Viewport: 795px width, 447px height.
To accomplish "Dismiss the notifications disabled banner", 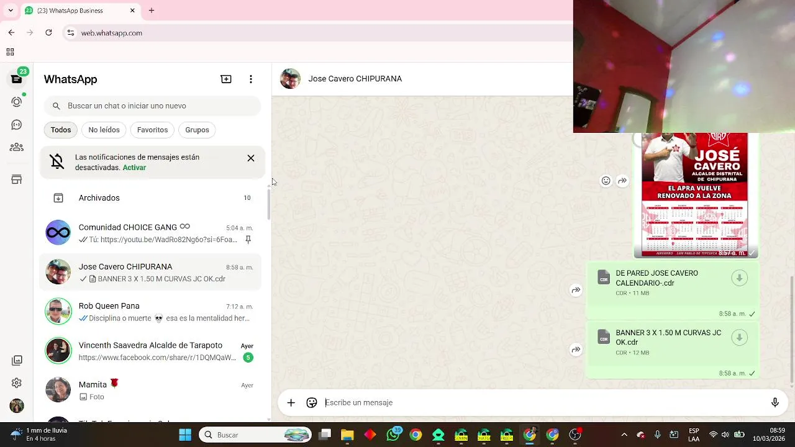I will [x=251, y=158].
